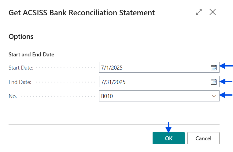233x152 pixels.
Task: Click into the End Date field showing 7/31/2025
Action: point(153,82)
